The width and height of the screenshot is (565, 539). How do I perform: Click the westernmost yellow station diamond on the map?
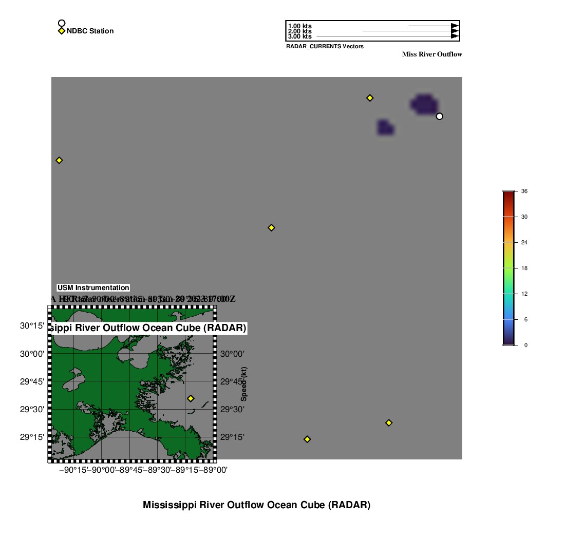tap(59, 160)
